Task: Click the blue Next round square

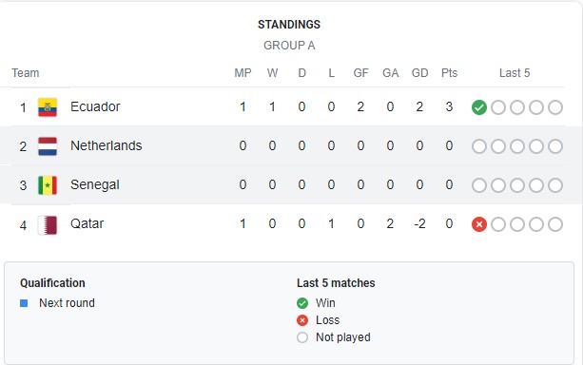Action: [x=24, y=303]
